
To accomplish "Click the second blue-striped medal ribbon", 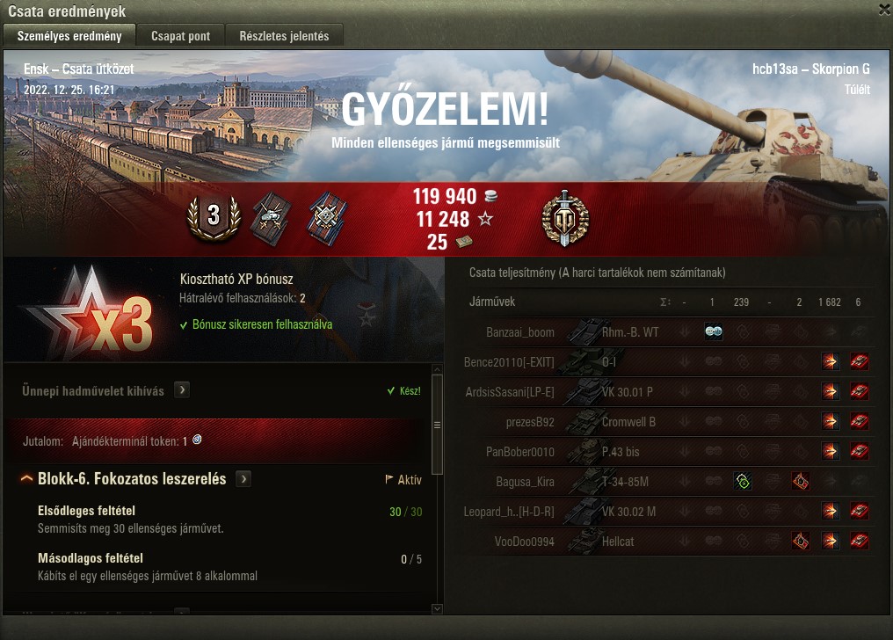I will click(x=327, y=219).
